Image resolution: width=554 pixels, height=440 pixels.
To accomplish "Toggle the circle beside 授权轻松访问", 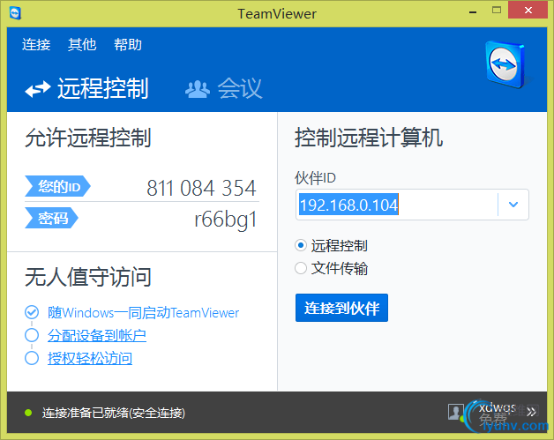I will [32, 358].
